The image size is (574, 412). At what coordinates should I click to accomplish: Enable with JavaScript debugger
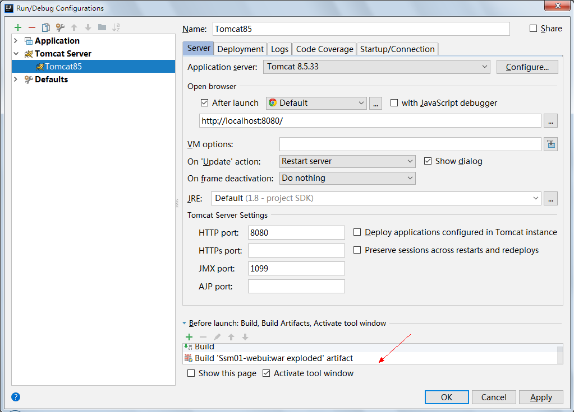[394, 103]
